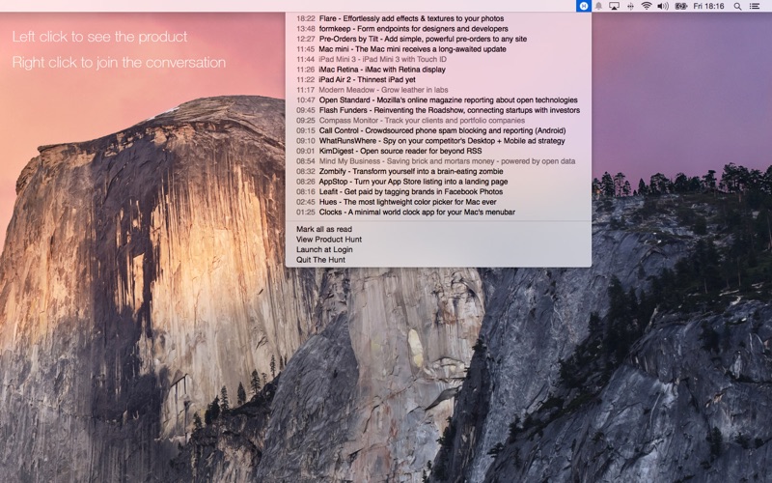Open WhatRunsWhere ad strategy entry
This screenshot has width=772, height=483.
438,141
